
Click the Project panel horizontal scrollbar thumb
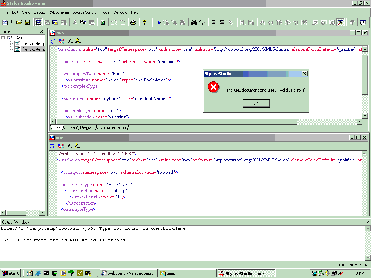point(16,213)
